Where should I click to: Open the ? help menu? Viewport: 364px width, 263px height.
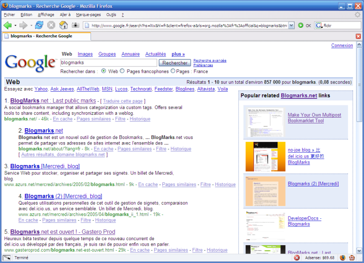pos(122,15)
